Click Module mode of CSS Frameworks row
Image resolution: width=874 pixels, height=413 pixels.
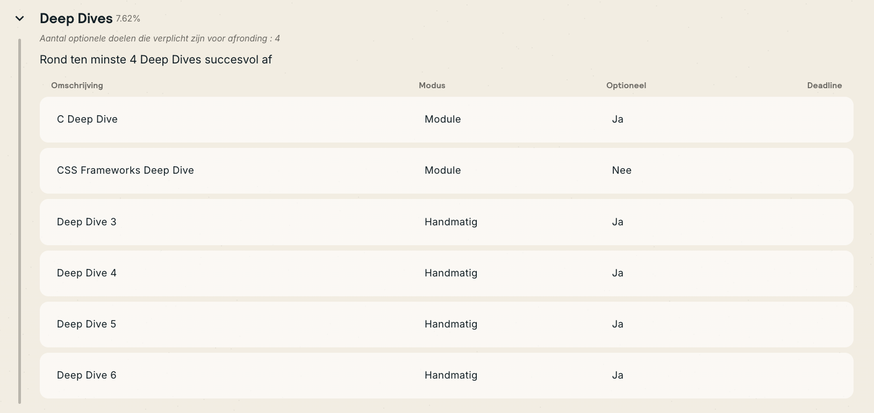(x=442, y=170)
